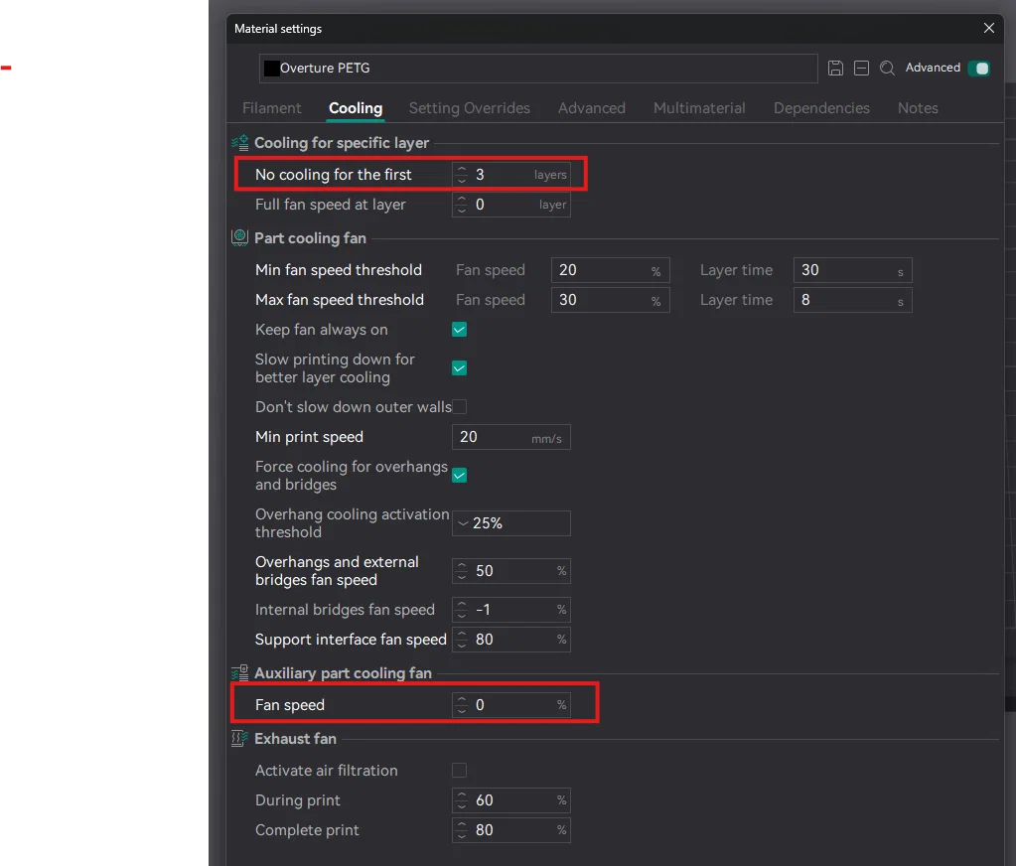Click the Part cooling fan section icon
The width and height of the screenshot is (1016, 866).
239,238
